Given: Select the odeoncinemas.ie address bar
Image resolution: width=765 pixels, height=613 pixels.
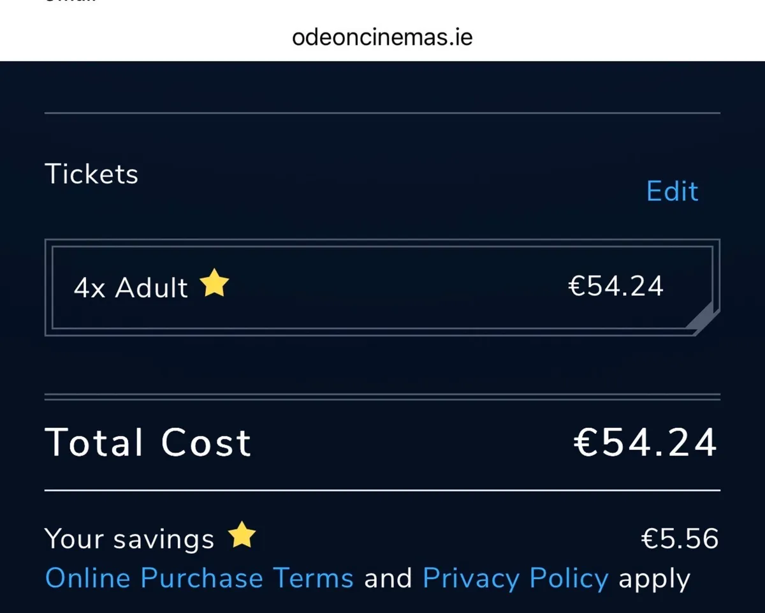Looking at the screenshot, I should point(382,36).
